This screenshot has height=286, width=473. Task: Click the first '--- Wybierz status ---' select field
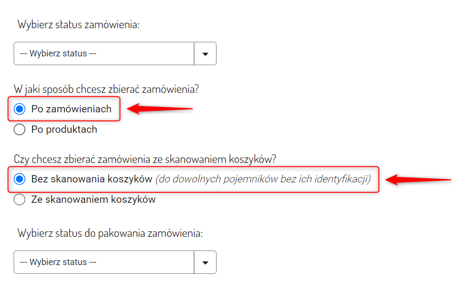coord(115,54)
